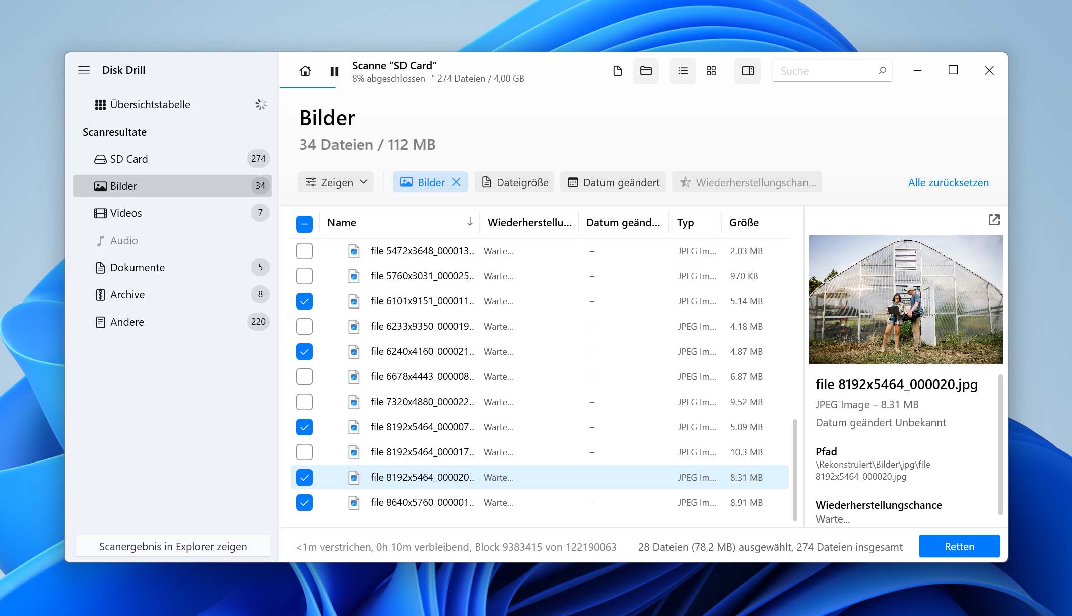Go to the home screen
The width and height of the screenshot is (1072, 616).
(x=305, y=71)
